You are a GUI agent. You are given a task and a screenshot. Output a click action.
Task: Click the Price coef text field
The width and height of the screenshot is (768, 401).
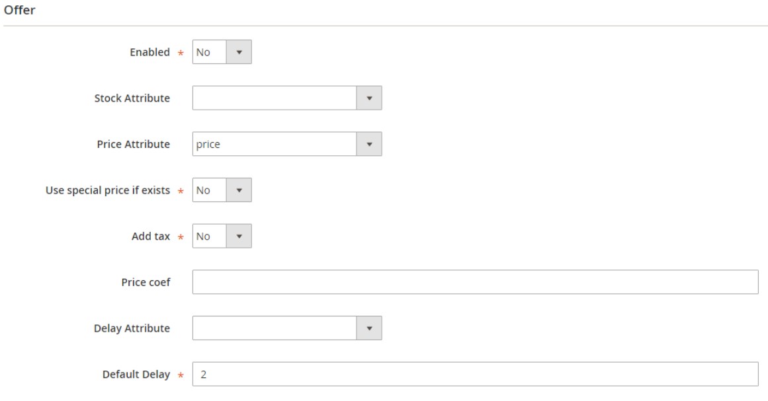(474, 282)
